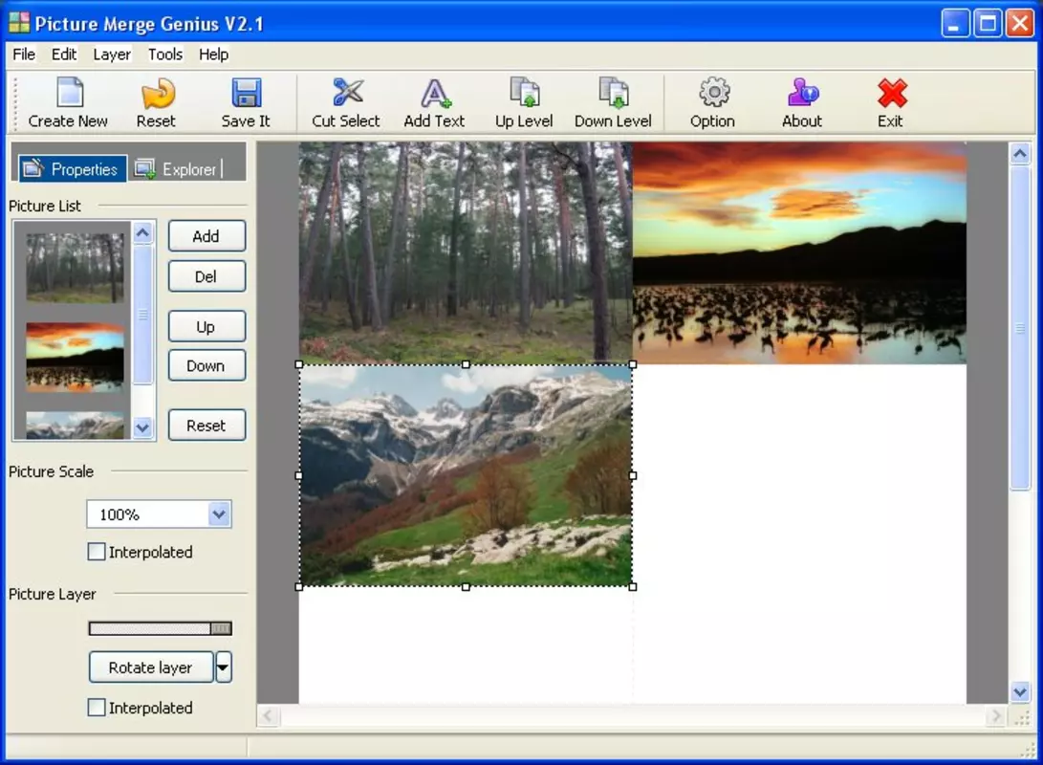Maximize the Picture Merge Genius window
This screenshot has width=1043, height=765.
point(988,23)
